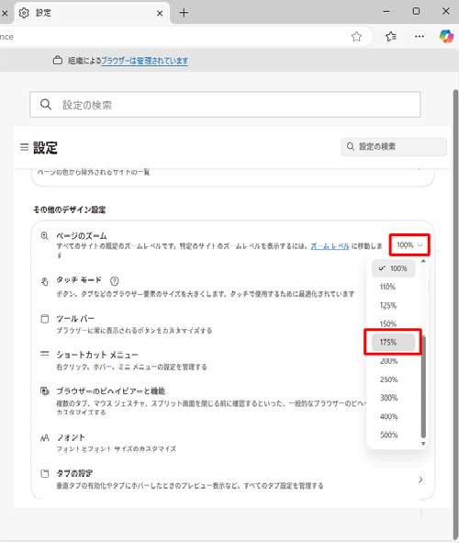
Task: Focus the small 設定の検索 field in the header
Action: pyautogui.click(x=394, y=147)
